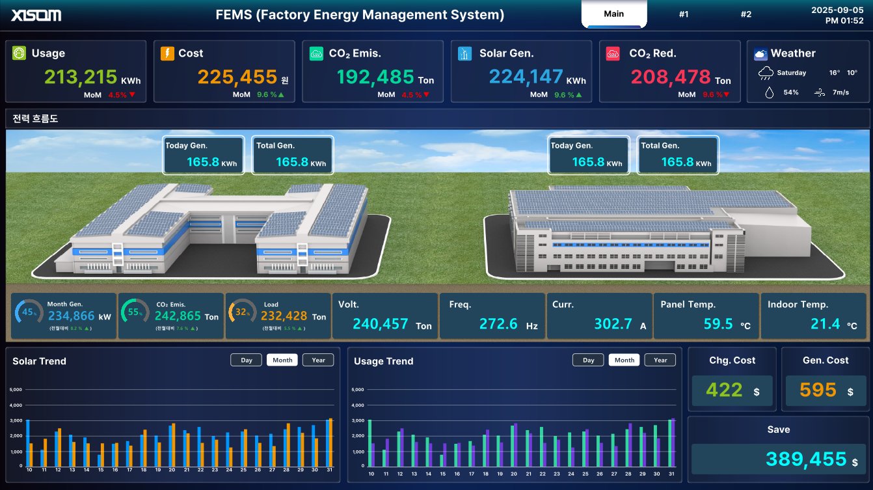Click the XISOM logo
This screenshot has height=490, width=873.
click(x=36, y=15)
